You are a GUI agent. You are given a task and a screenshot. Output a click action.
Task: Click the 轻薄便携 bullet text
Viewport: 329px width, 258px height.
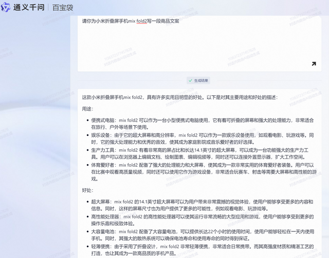tap(202, 250)
